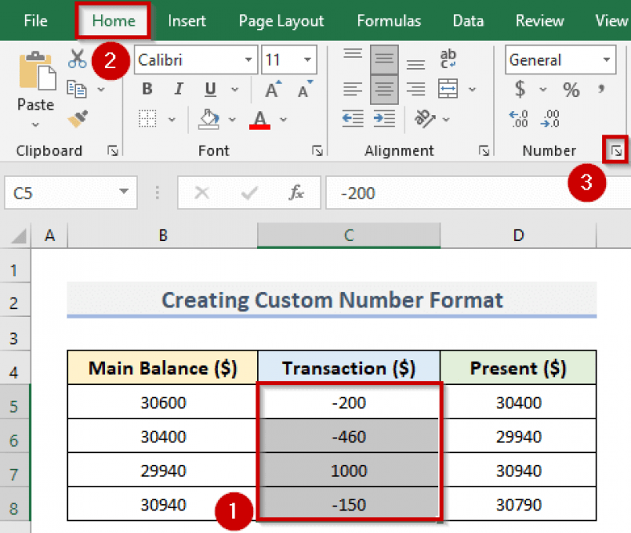The height and width of the screenshot is (533, 631).
Task: Click Decrease Decimal icon
Action: click(550, 119)
